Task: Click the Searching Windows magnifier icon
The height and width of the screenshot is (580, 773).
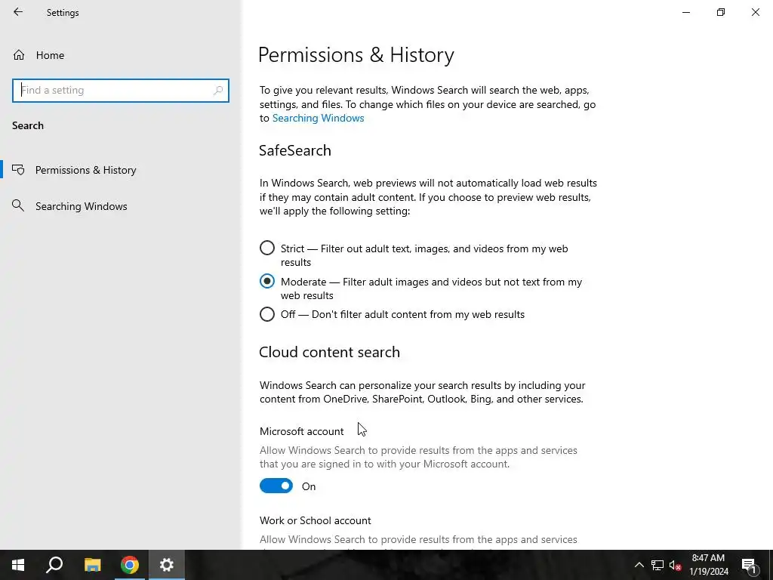Action: (18, 205)
